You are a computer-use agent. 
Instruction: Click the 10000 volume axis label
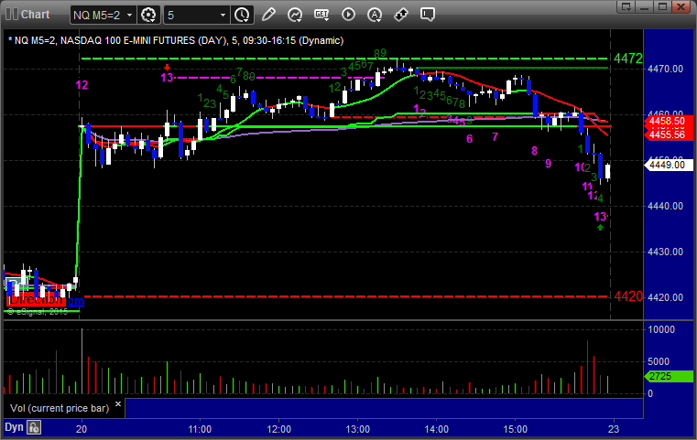click(661, 329)
